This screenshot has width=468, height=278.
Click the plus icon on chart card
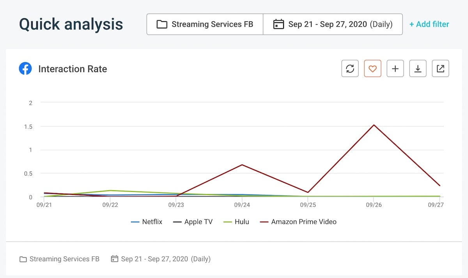coord(395,69)
